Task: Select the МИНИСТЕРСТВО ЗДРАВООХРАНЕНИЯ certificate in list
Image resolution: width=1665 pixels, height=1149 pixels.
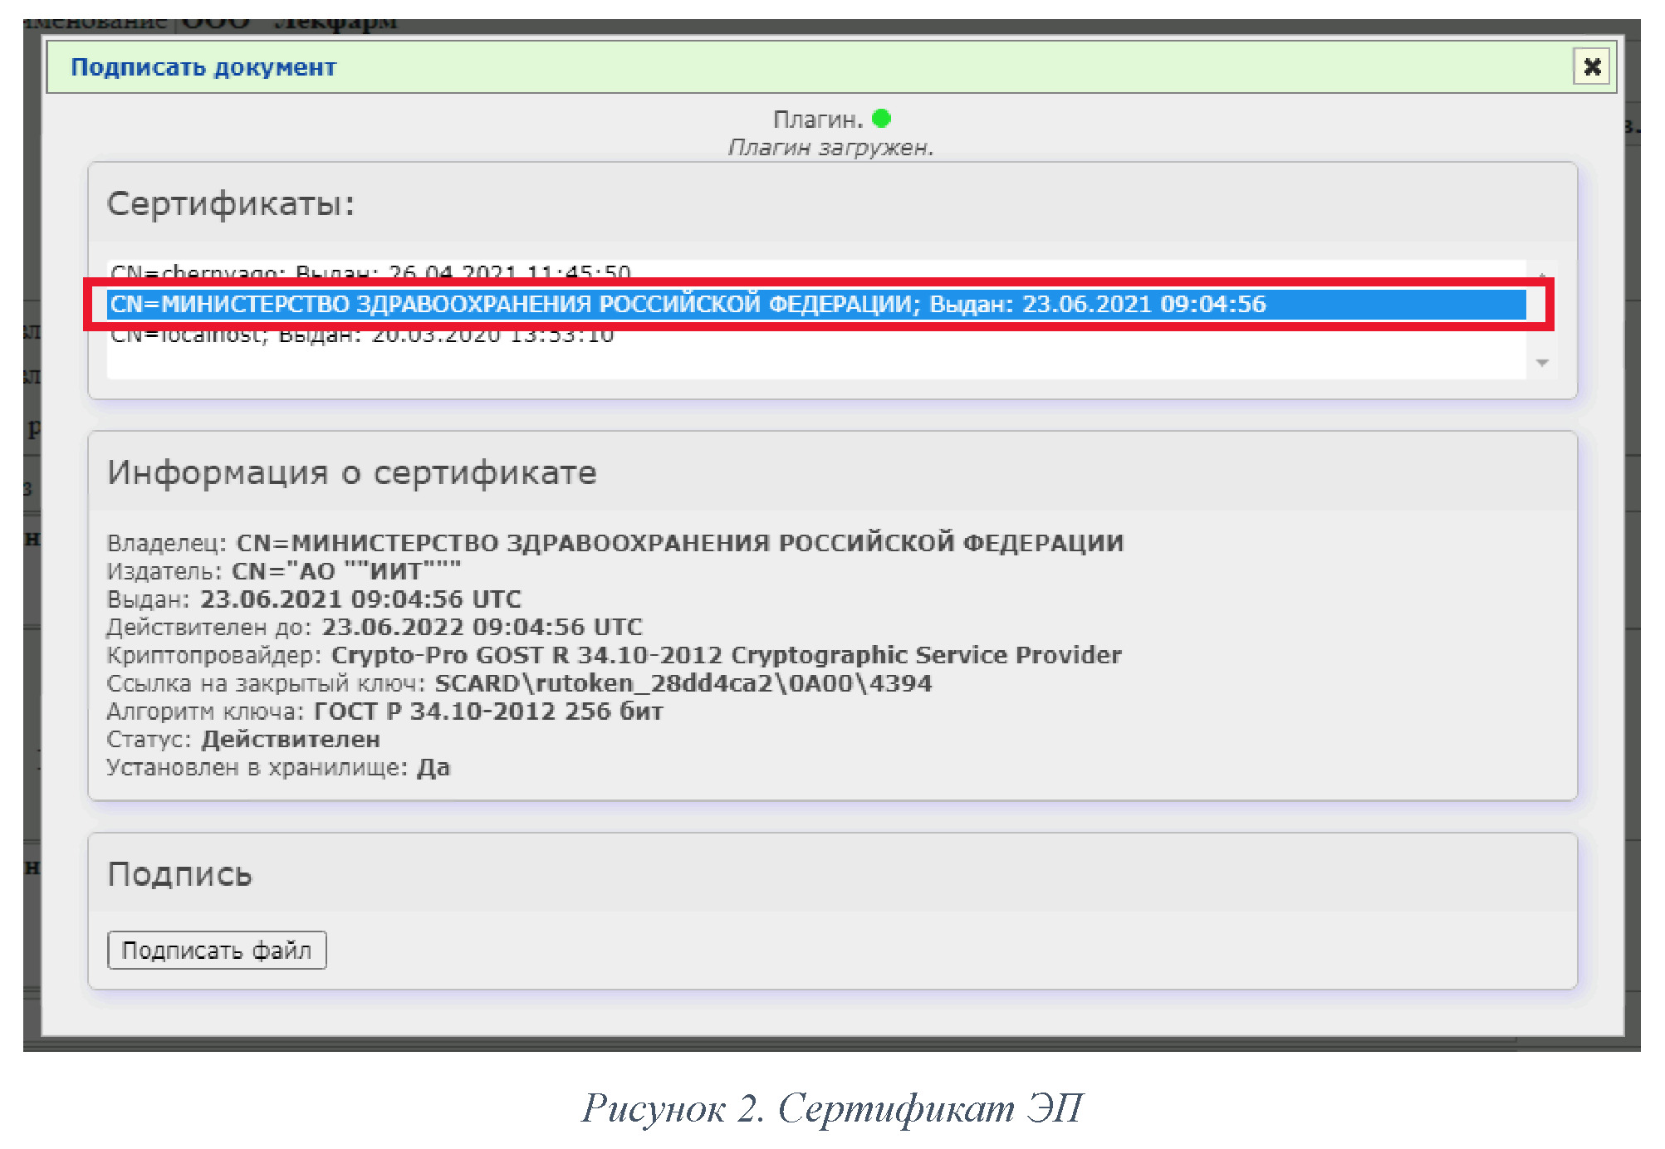Action: click(x=688, y=304)
